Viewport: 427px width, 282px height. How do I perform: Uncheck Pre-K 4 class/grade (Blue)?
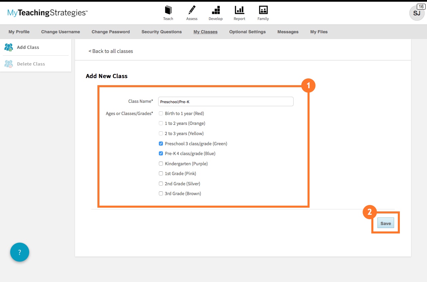pos(161,153)
